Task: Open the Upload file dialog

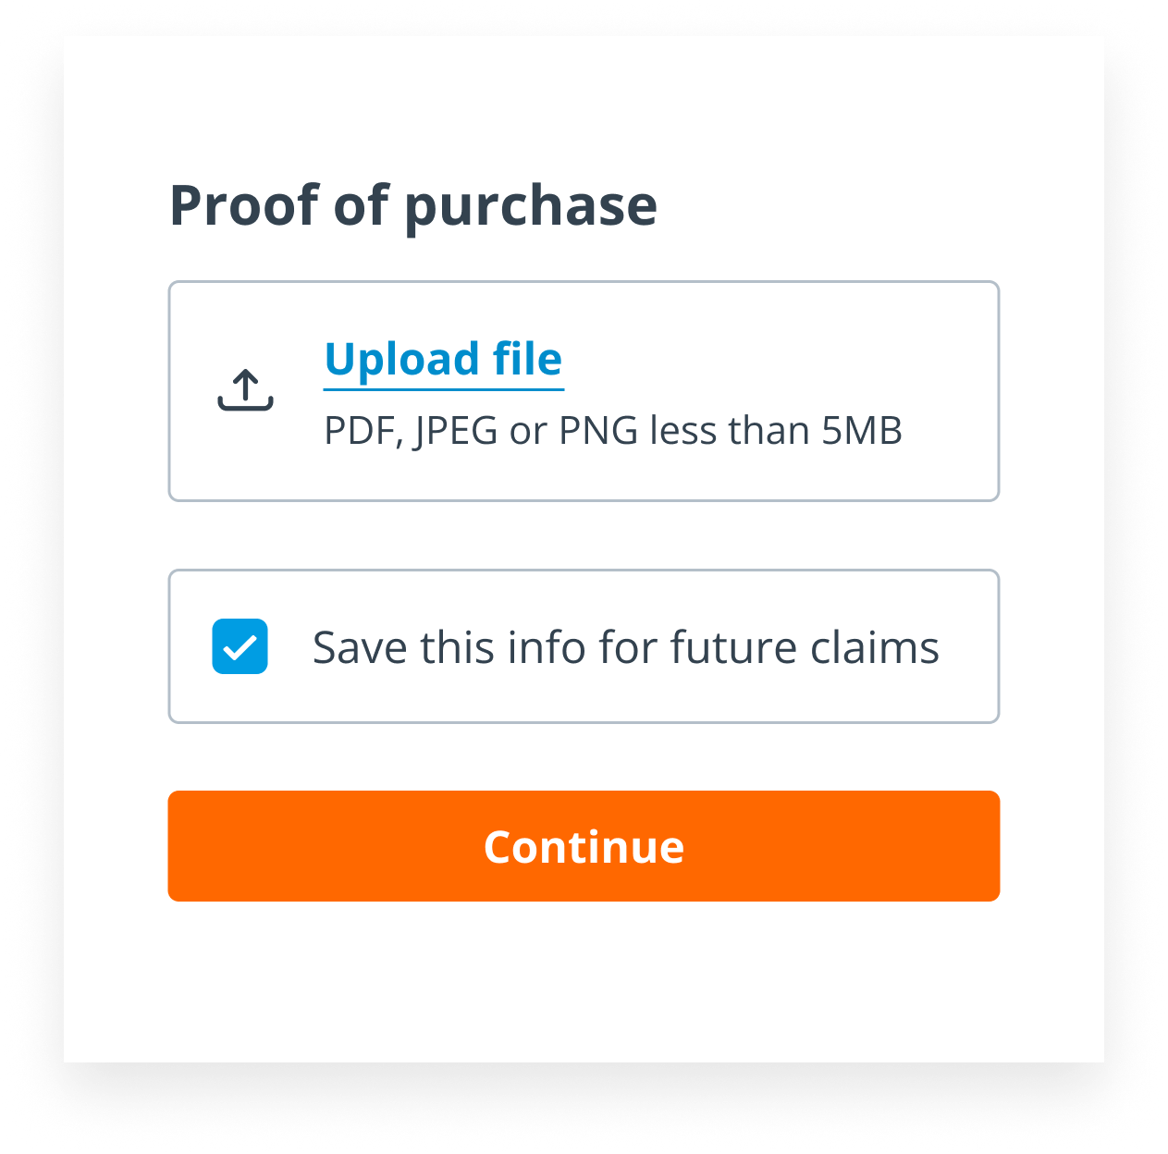Action: 442,359
